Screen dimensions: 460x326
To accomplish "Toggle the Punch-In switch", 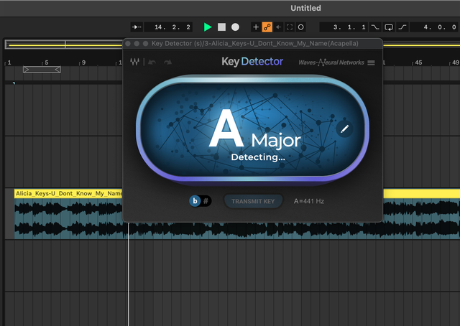I will click(375, 27).
